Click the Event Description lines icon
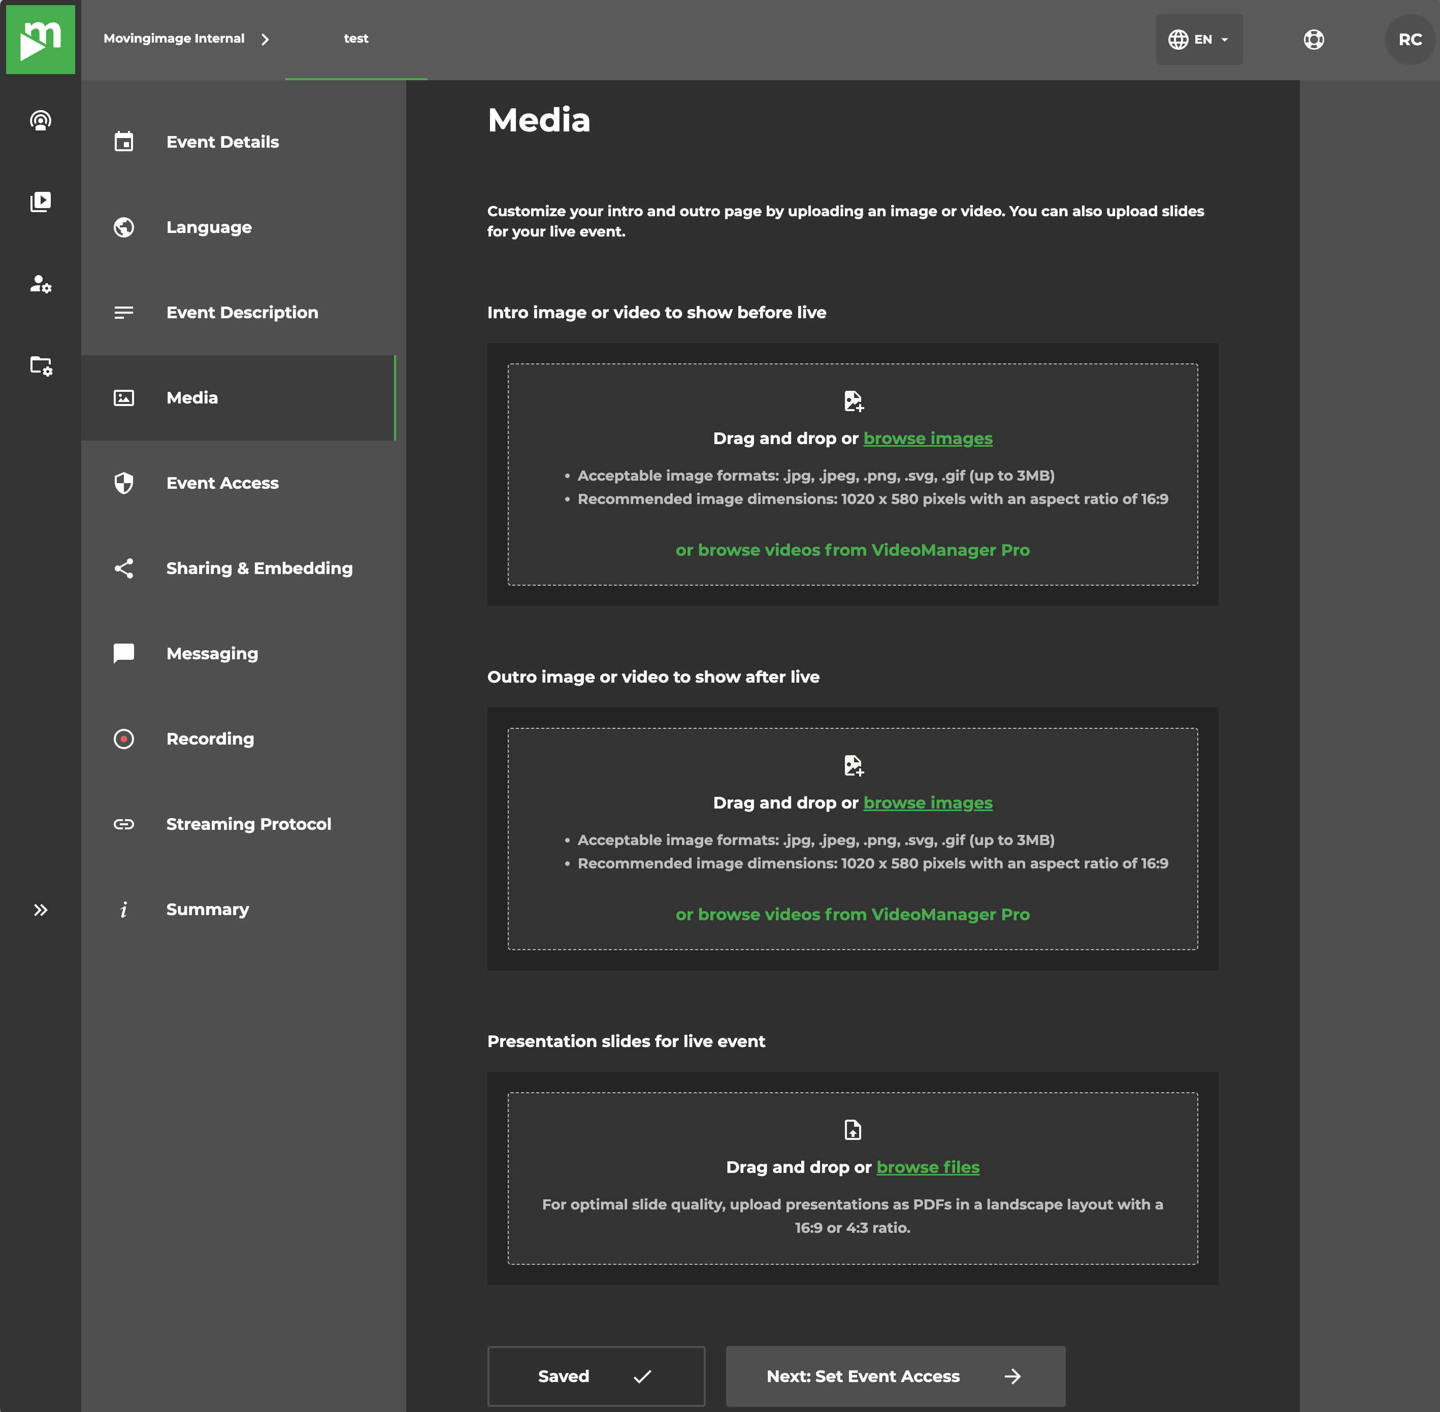This screenshot has width=1440, height=1412. [x=124, y=312]
